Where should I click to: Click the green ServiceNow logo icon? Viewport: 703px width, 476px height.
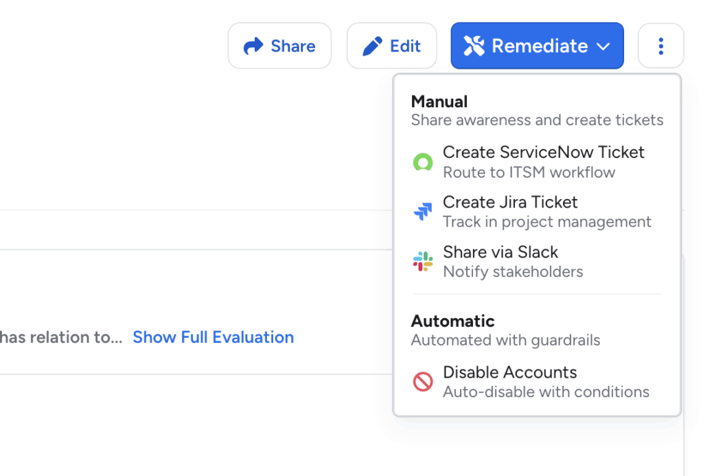(x=423, y=163)
